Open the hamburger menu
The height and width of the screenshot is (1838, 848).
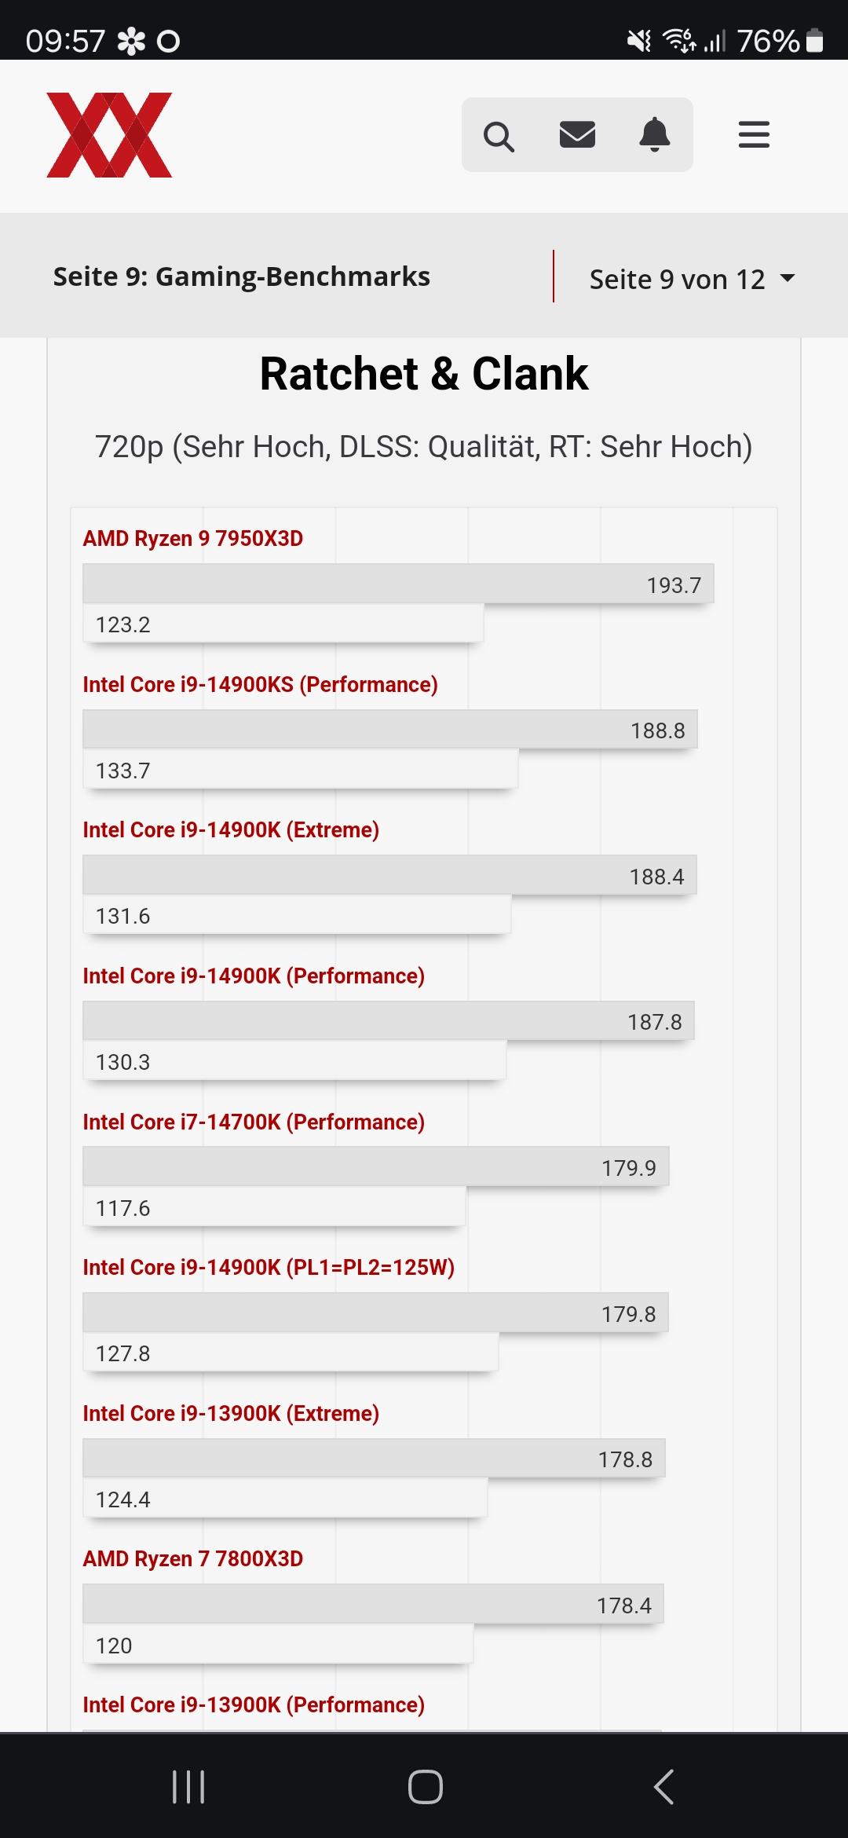[754, 135]
